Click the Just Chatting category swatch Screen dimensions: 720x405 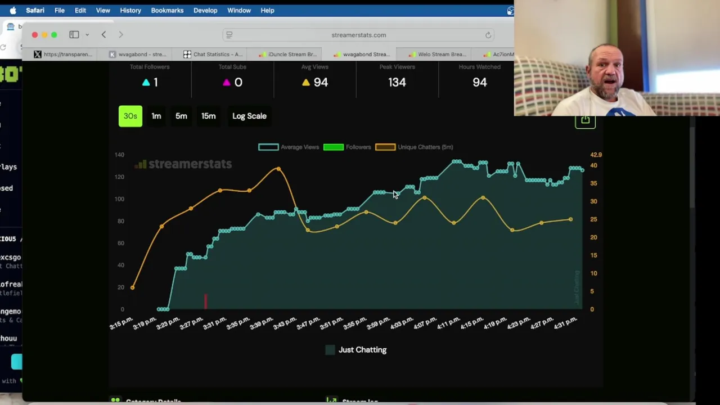(x=330, y=350)
